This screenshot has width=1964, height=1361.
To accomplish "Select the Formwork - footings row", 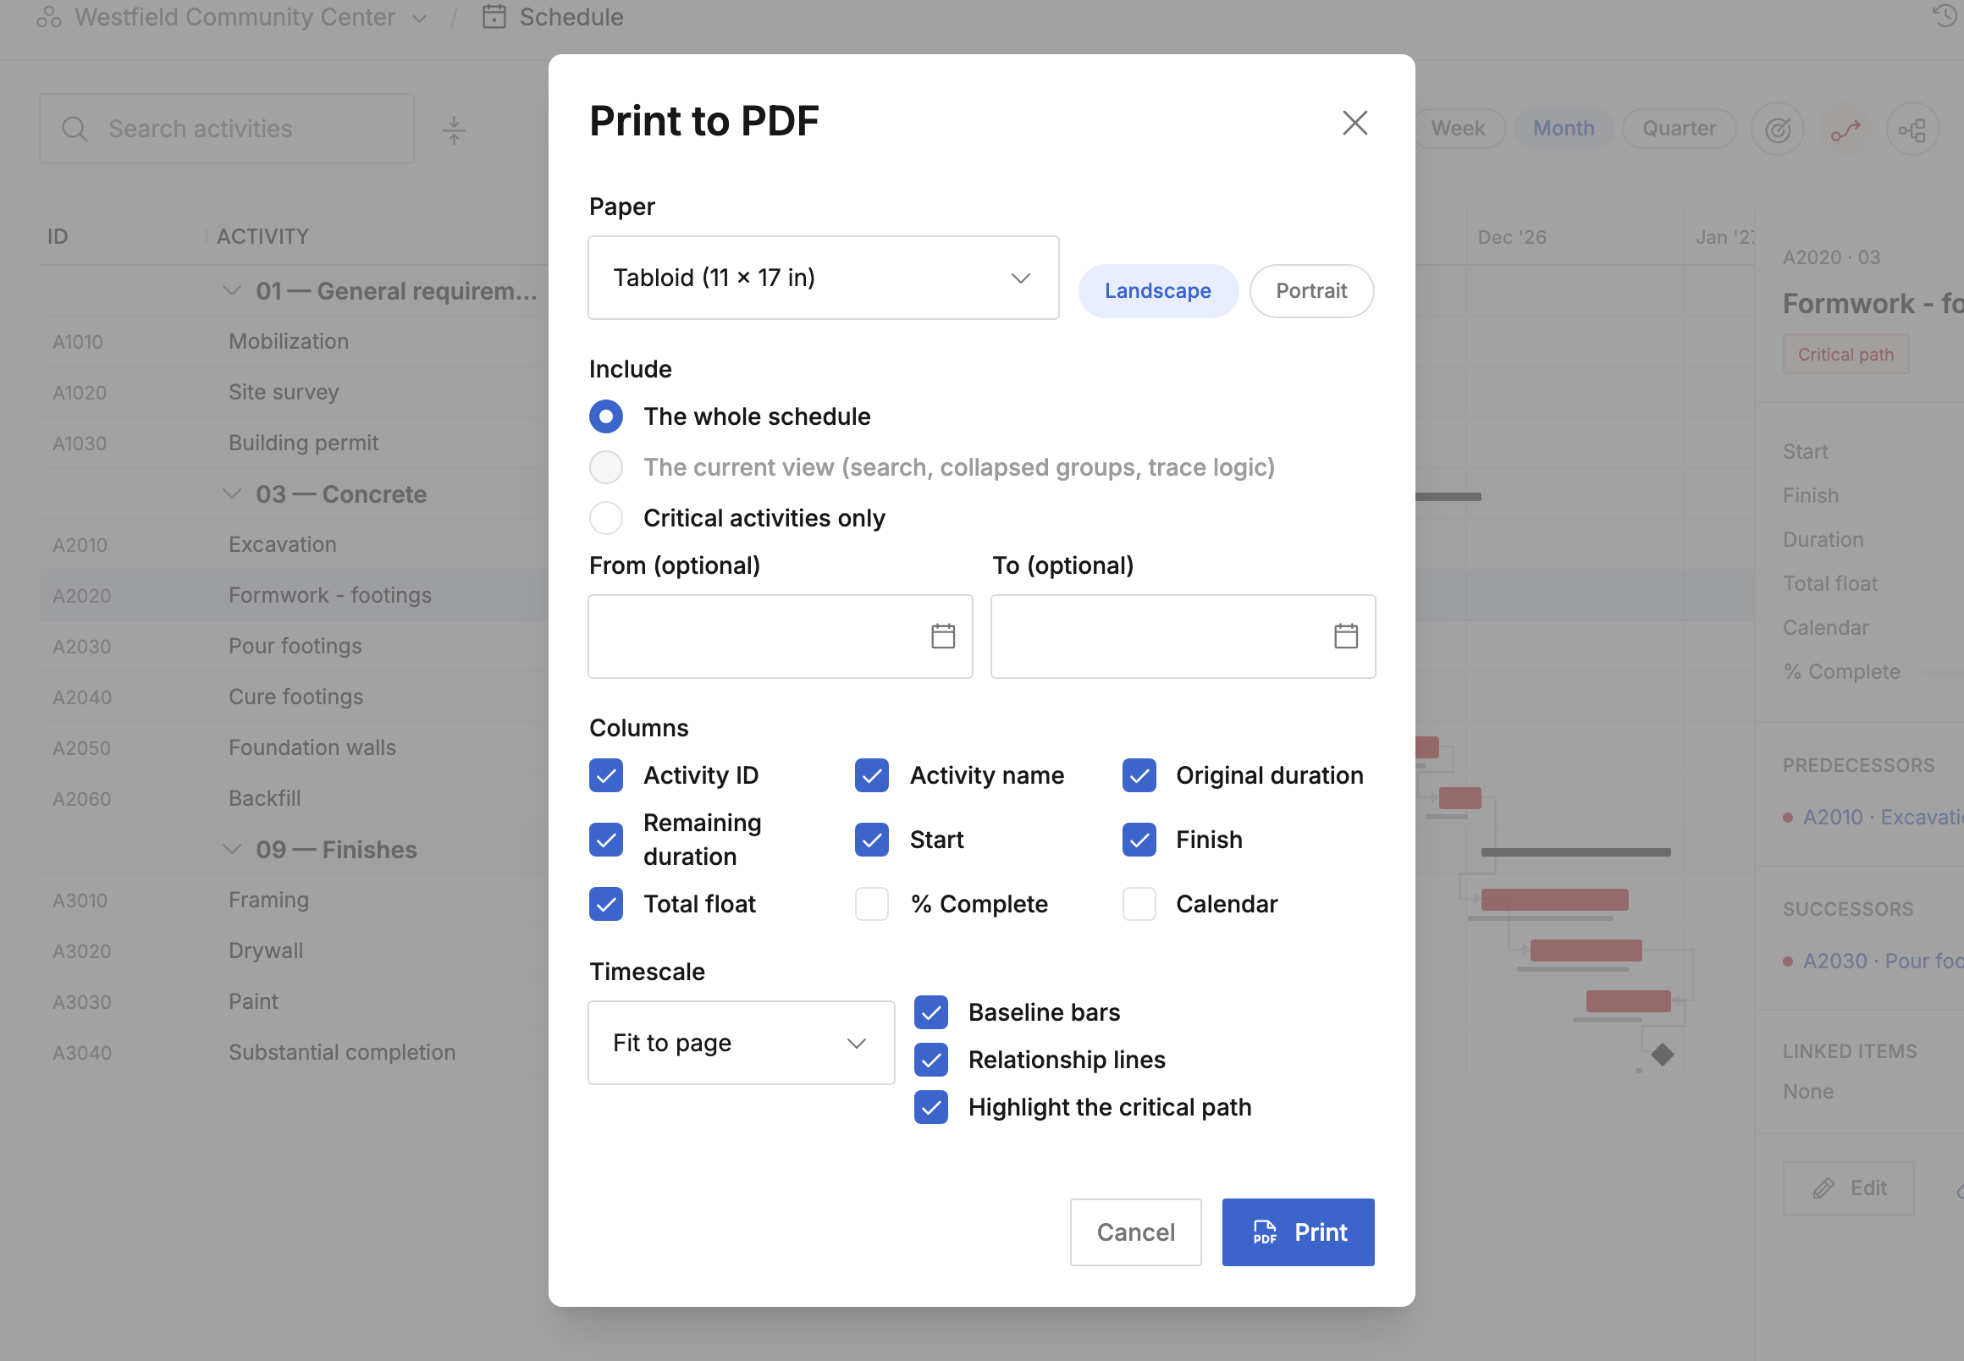I will pyautogui.click(x=295, y=595).
